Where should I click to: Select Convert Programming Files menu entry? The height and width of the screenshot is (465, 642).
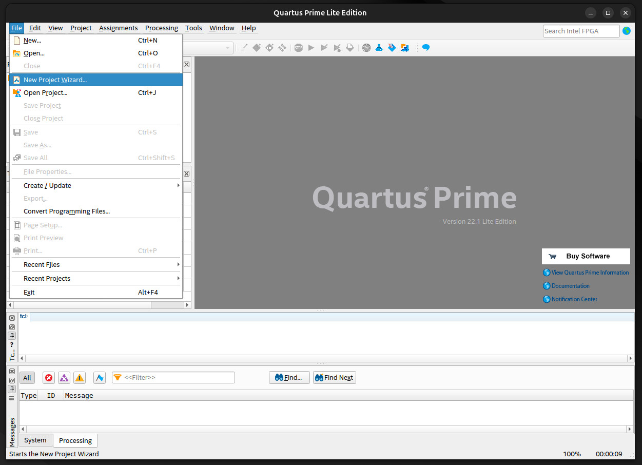[67, 211]
